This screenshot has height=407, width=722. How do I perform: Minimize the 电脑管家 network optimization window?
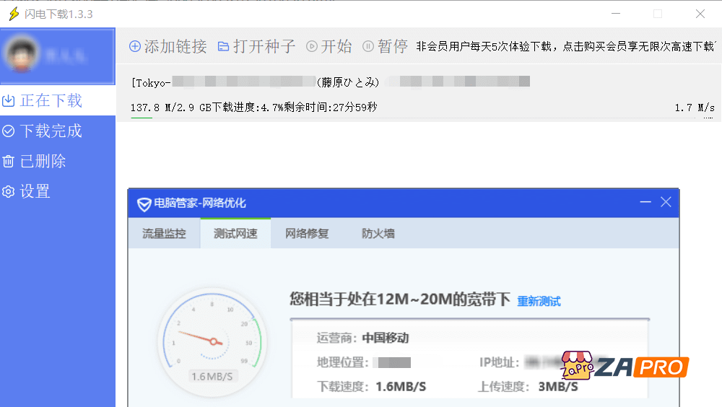(x=645, y=202)
